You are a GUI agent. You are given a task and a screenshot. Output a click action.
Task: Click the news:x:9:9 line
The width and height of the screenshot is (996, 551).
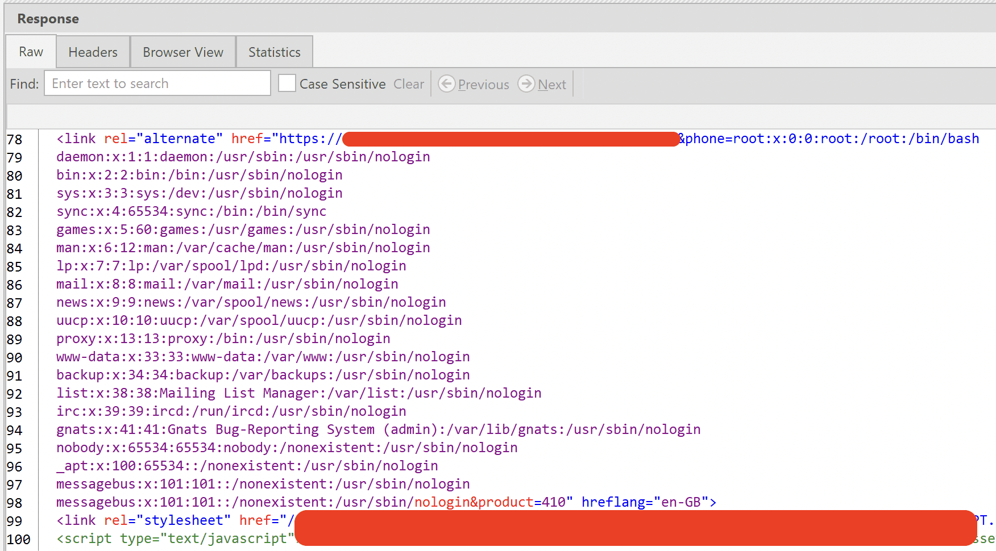click(x=251, y=302)
